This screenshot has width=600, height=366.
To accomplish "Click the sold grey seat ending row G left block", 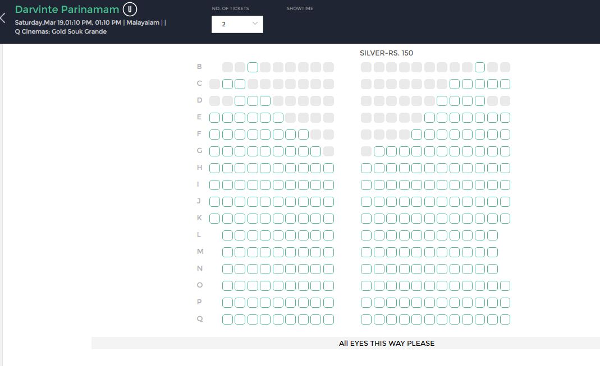I will pyautogui.click(x=328, y=151).
